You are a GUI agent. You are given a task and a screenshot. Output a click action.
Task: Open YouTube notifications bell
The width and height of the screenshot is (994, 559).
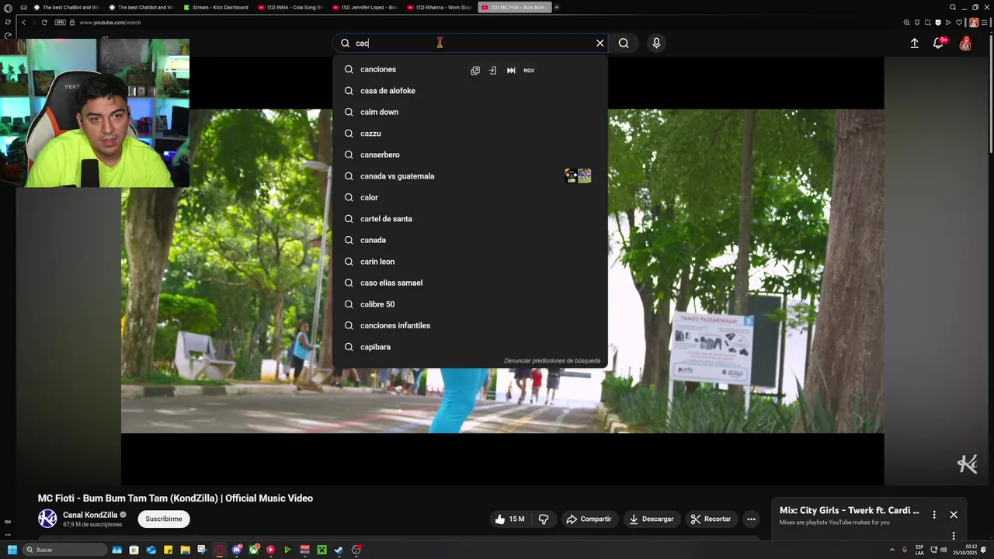point(938,43)
